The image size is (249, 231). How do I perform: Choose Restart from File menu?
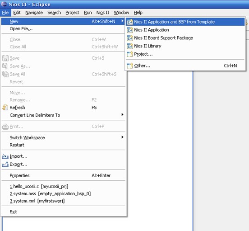point(17,145)
